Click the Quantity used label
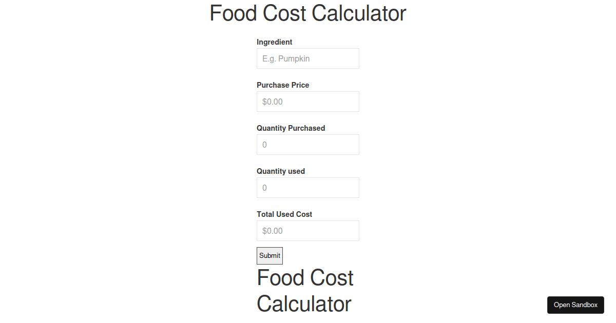The height and width of the screenshot is (323, 616). 281,171
